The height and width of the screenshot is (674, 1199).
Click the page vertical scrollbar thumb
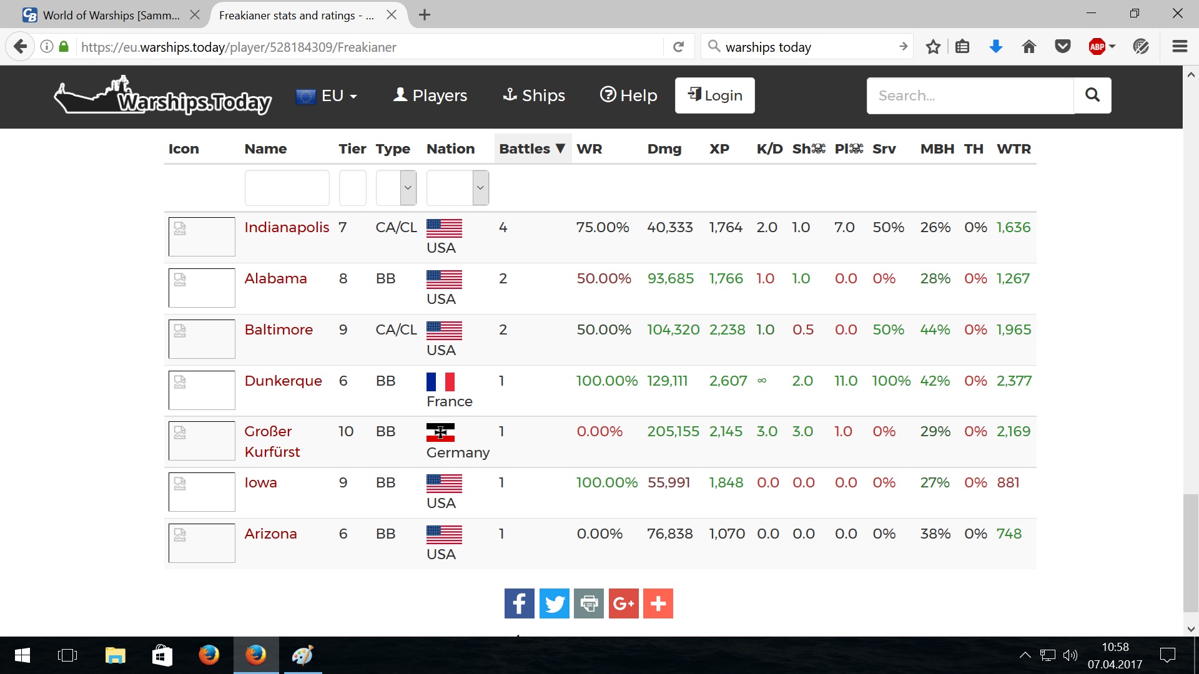[1190, 552]
